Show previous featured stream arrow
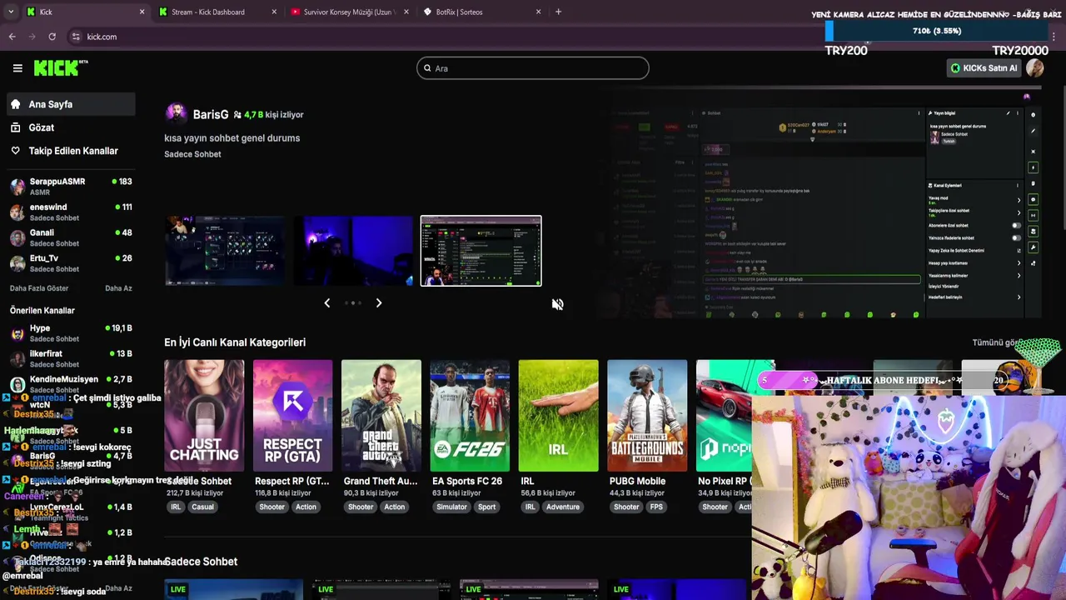This screenshot has height=600, width=1066. click(x=326, y=303)
